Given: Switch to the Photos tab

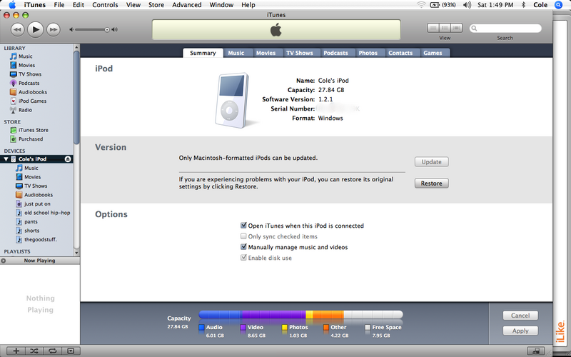Looking at the screenshot, I should coord(368,53).
